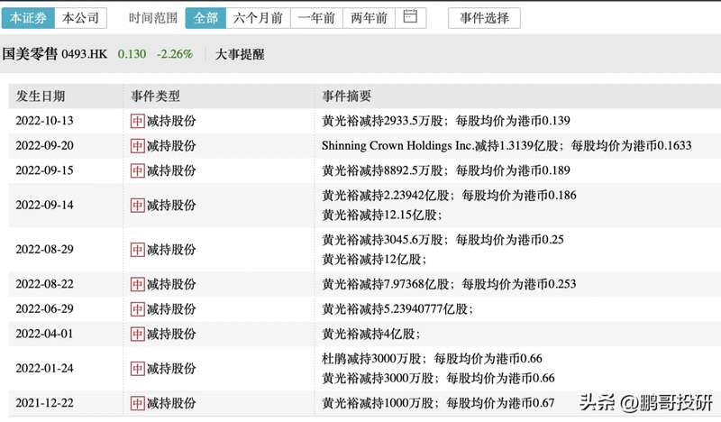Switch to the 本公司 tab

[80, 17]
